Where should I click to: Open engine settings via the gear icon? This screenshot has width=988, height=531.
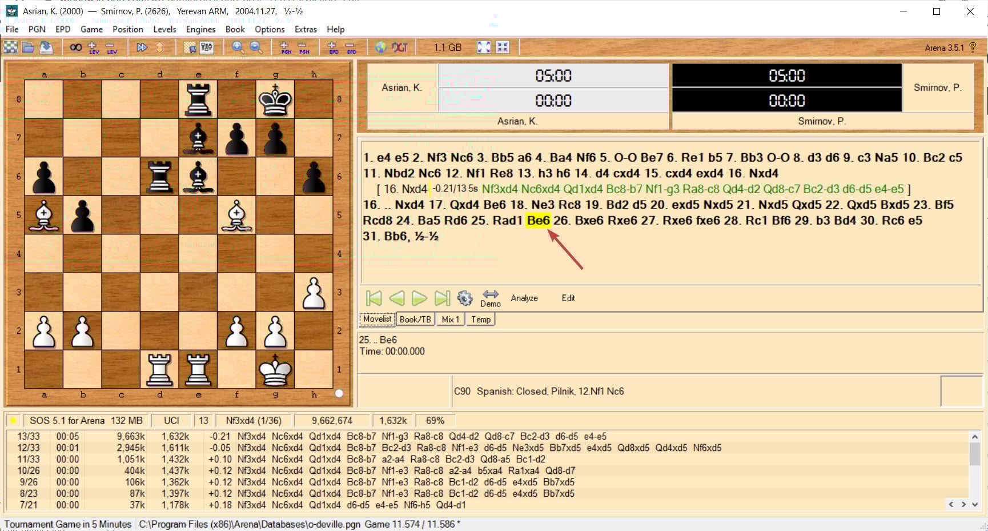coord(465,298)
